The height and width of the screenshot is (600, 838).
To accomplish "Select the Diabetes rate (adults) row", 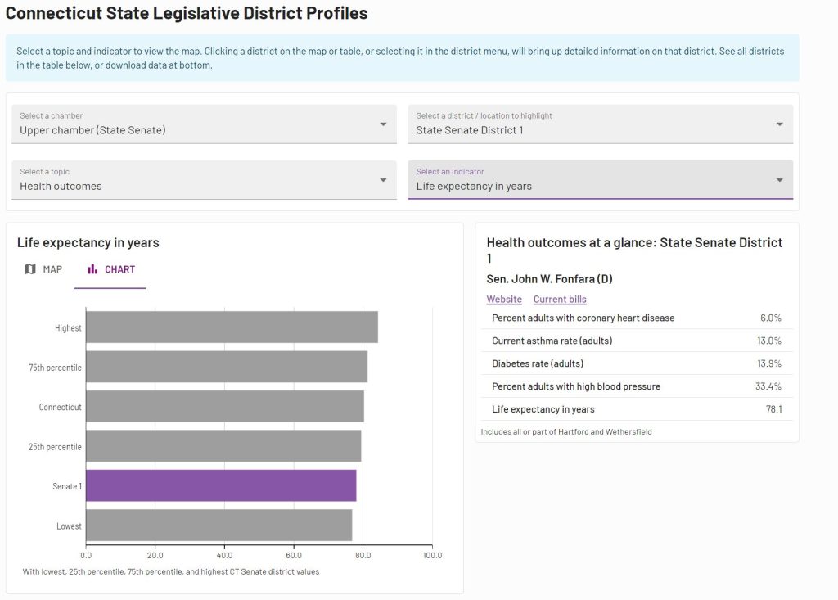I will coord(636,363).
